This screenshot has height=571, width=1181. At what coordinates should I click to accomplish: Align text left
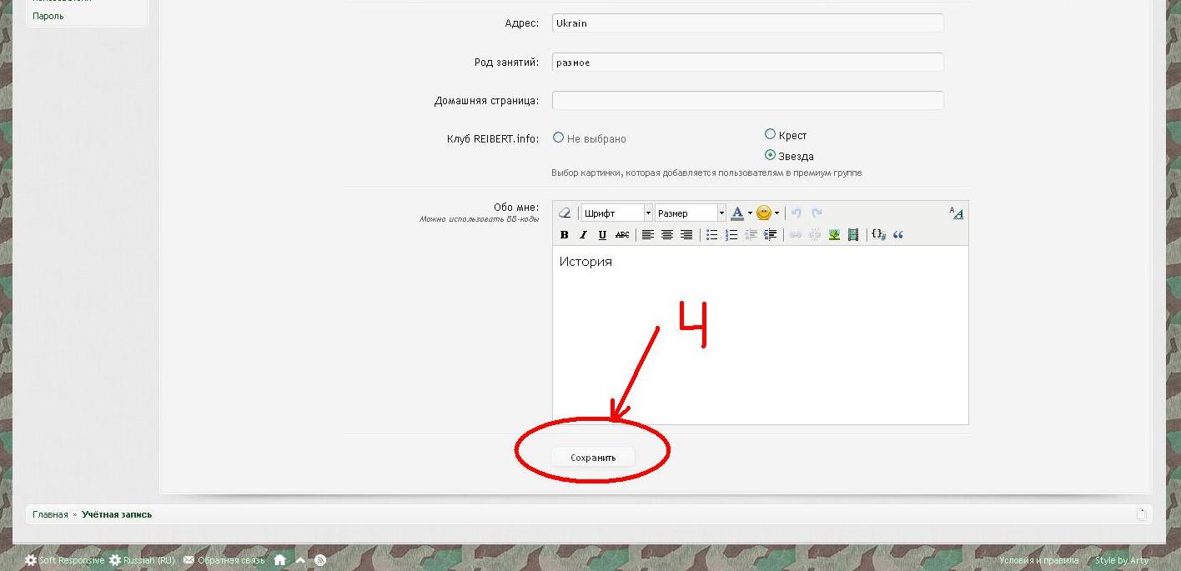point(647,235)
